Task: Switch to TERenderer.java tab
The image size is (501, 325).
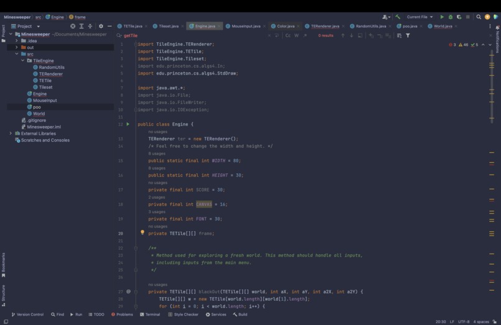Action: 324,26
